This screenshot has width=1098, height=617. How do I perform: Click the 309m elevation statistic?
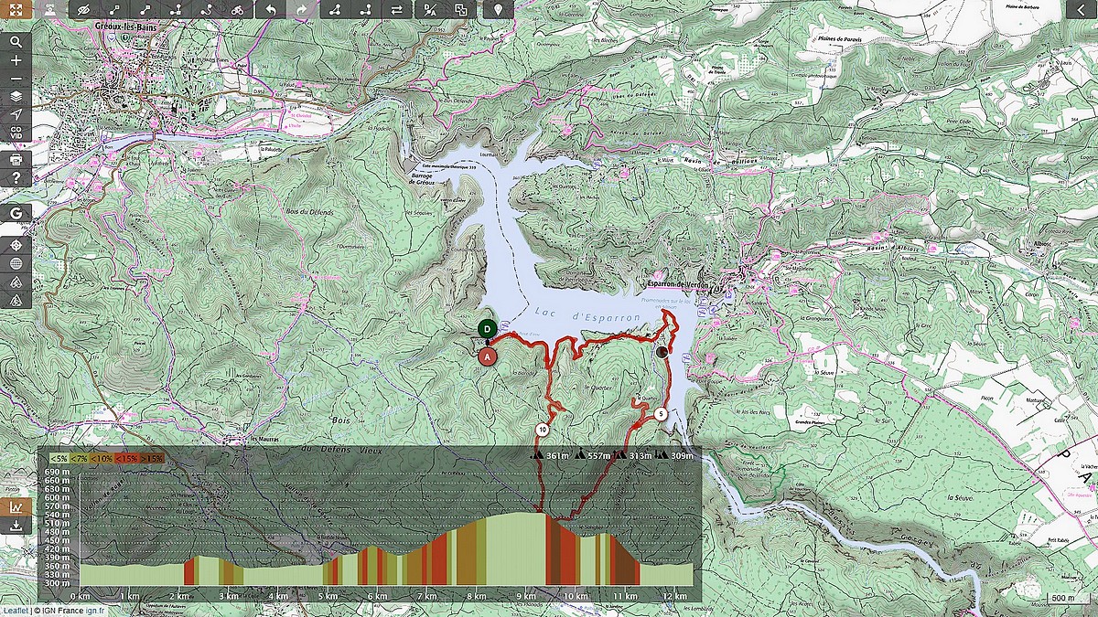pyautogui.click(x=683, y=455)
